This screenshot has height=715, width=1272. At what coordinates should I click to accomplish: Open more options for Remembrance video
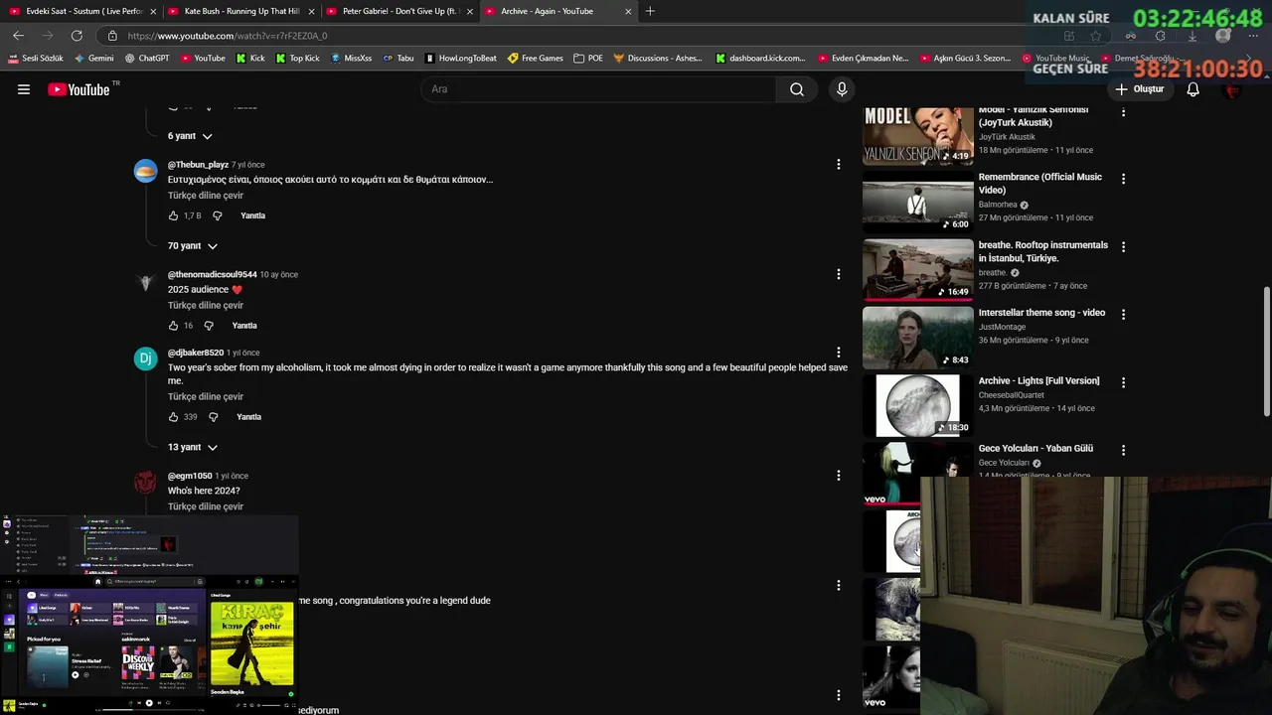pyautogui.click(x=1123, y=179)
